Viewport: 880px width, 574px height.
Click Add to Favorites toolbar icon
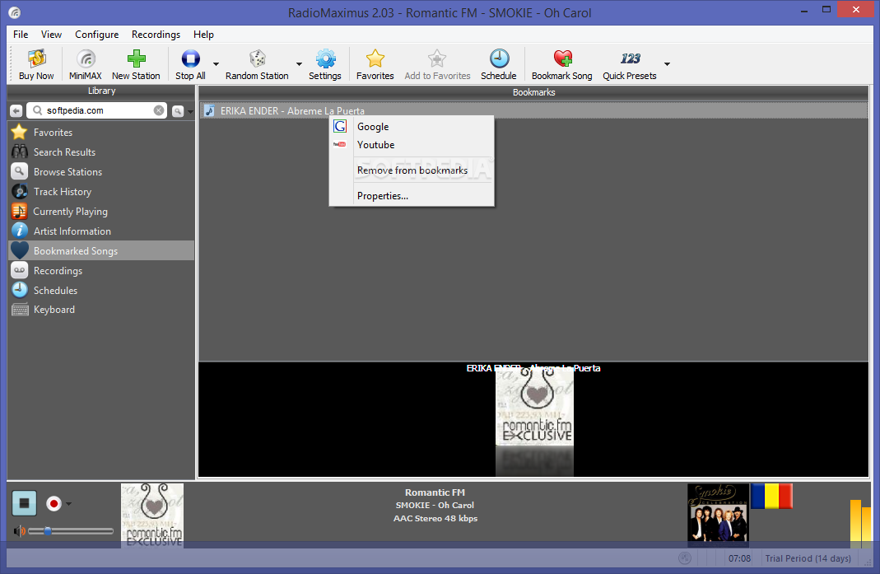click(x=437, y=64)
